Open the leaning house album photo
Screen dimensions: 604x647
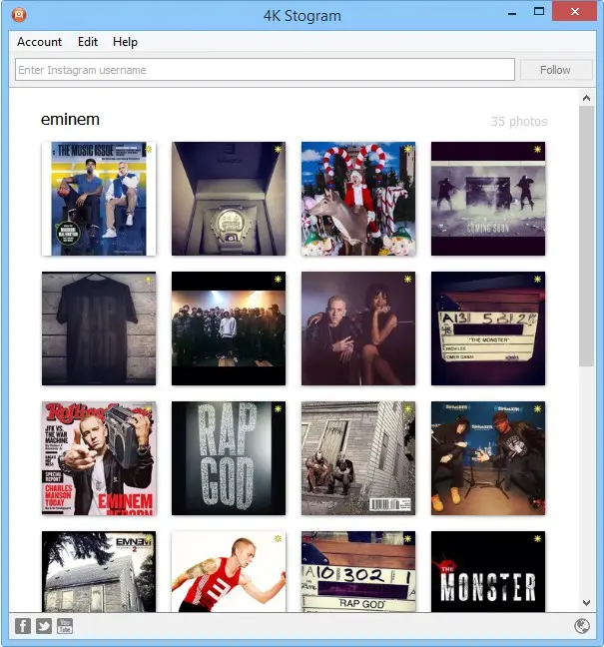(358, 458)
